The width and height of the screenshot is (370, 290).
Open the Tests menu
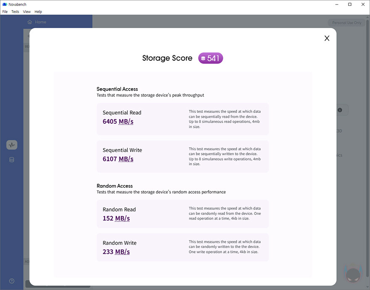point(15,12)
